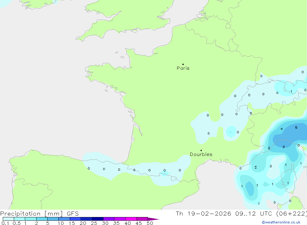Image resolution: width=307 pixels, height=225 pixels.
Task: Select the Paris city marker dot
Action: tap(183, 64)
